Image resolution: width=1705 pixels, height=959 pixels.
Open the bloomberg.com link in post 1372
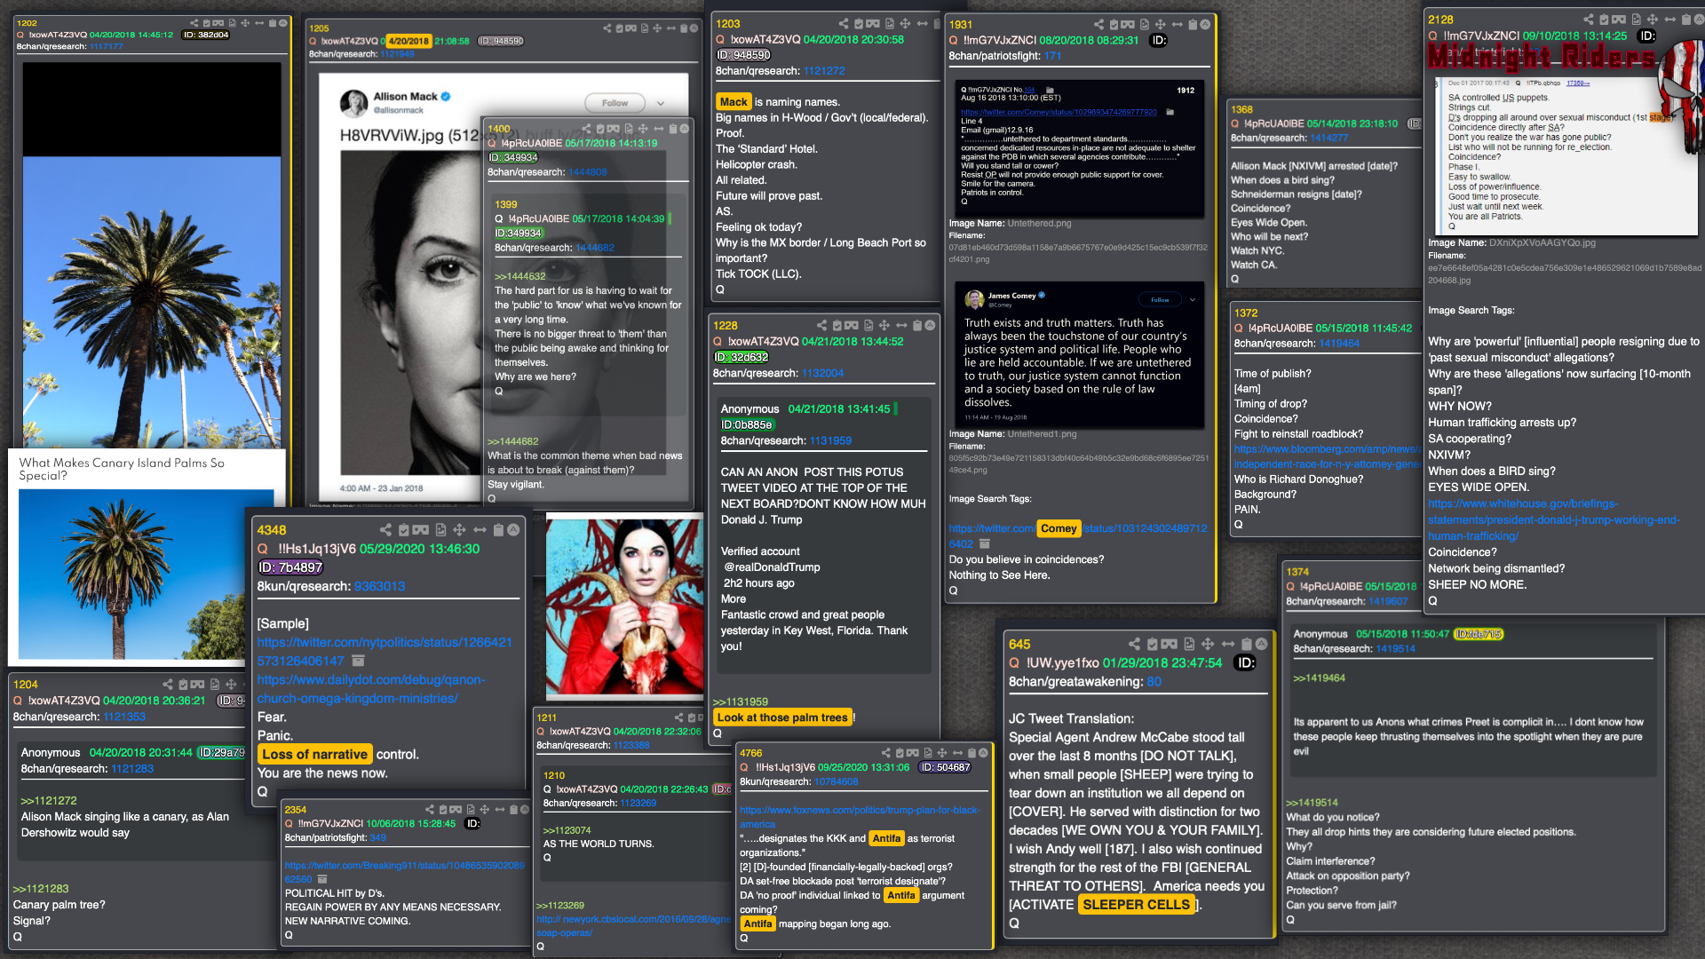[x=1327, y=456]
